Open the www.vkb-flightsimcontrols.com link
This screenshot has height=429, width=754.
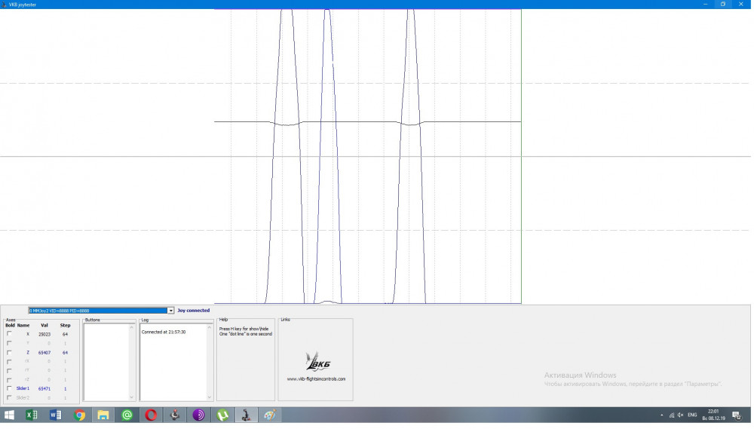click(317, 379)
